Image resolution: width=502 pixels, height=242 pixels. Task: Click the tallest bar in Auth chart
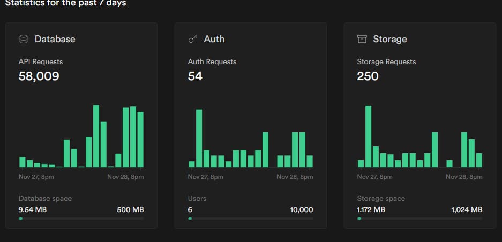[199, 138]
